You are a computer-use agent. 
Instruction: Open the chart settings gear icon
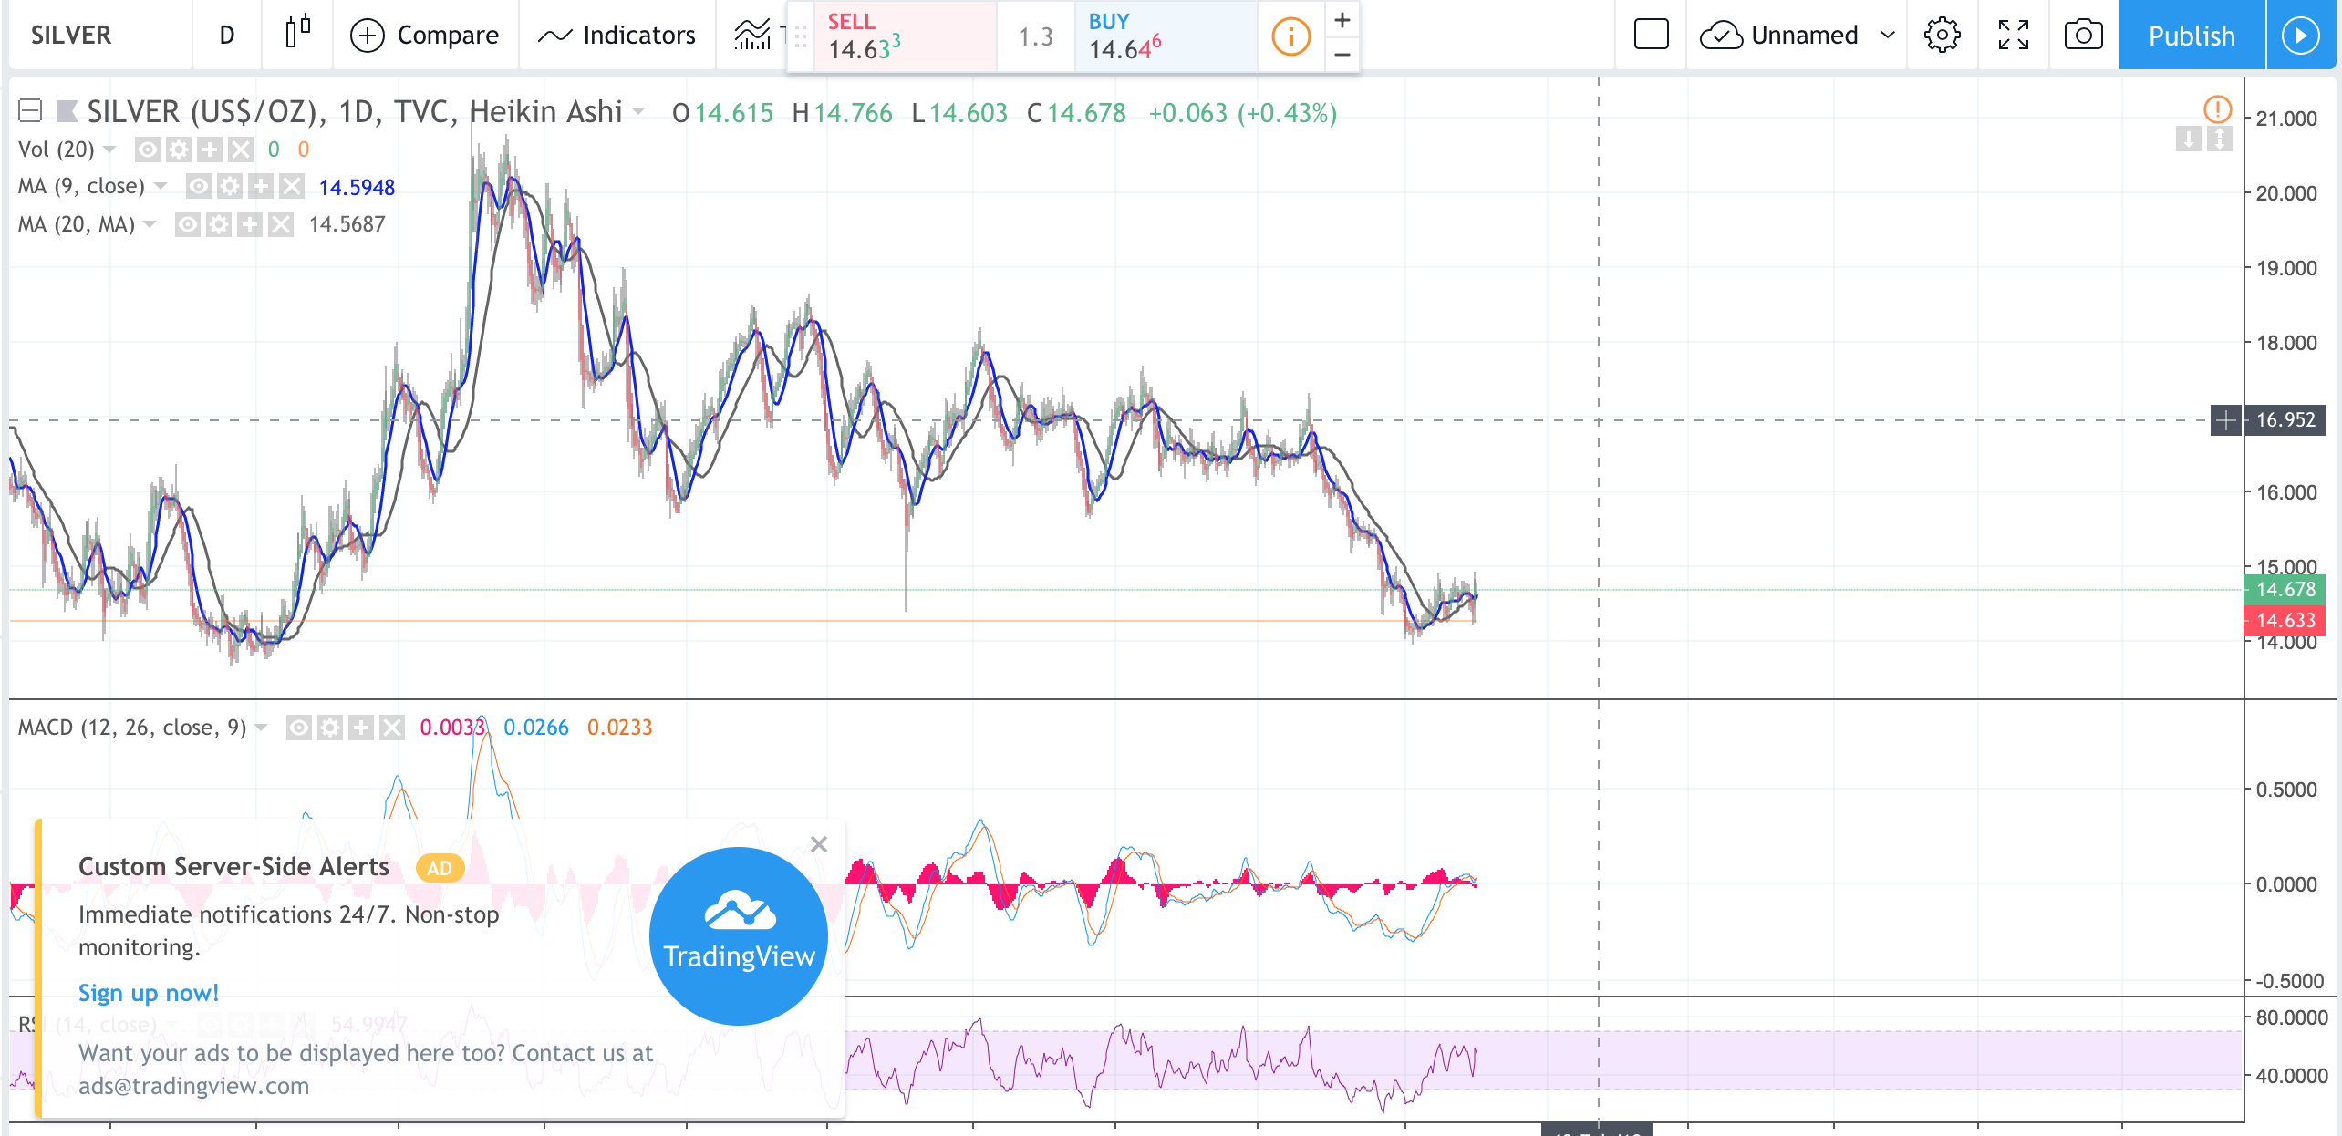(x=1942, y=36)
